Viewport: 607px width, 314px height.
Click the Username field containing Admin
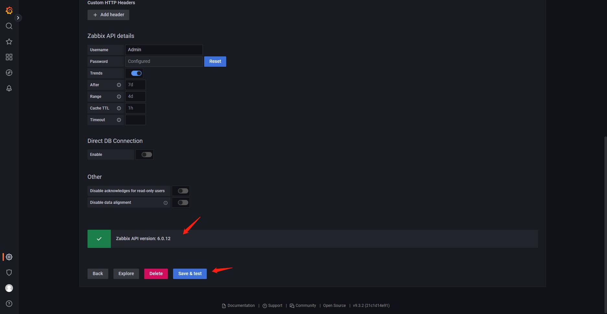(164, 50)
